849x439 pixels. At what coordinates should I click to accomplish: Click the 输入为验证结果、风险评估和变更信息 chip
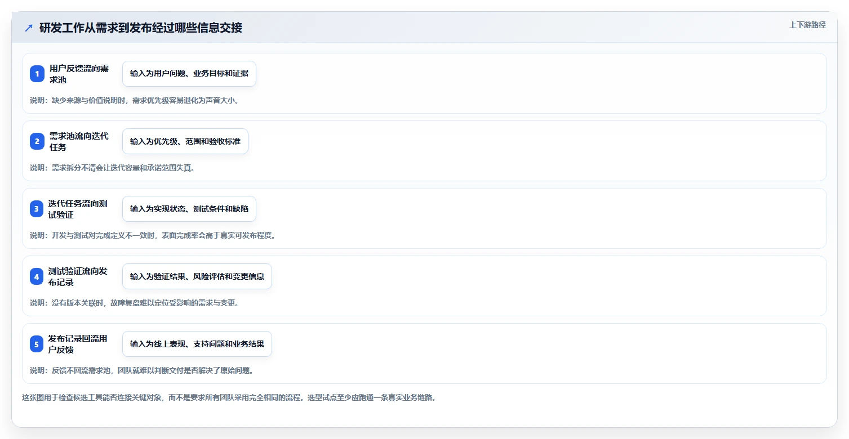[x=197, y=276]
